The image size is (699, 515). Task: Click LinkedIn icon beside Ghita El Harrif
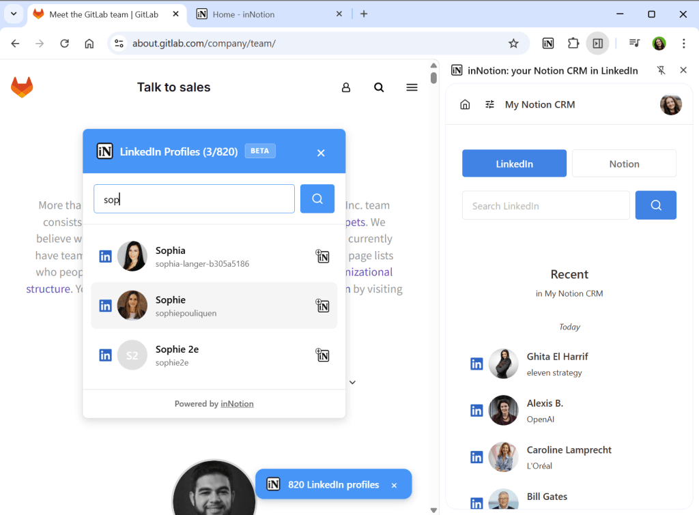[476, 364]
